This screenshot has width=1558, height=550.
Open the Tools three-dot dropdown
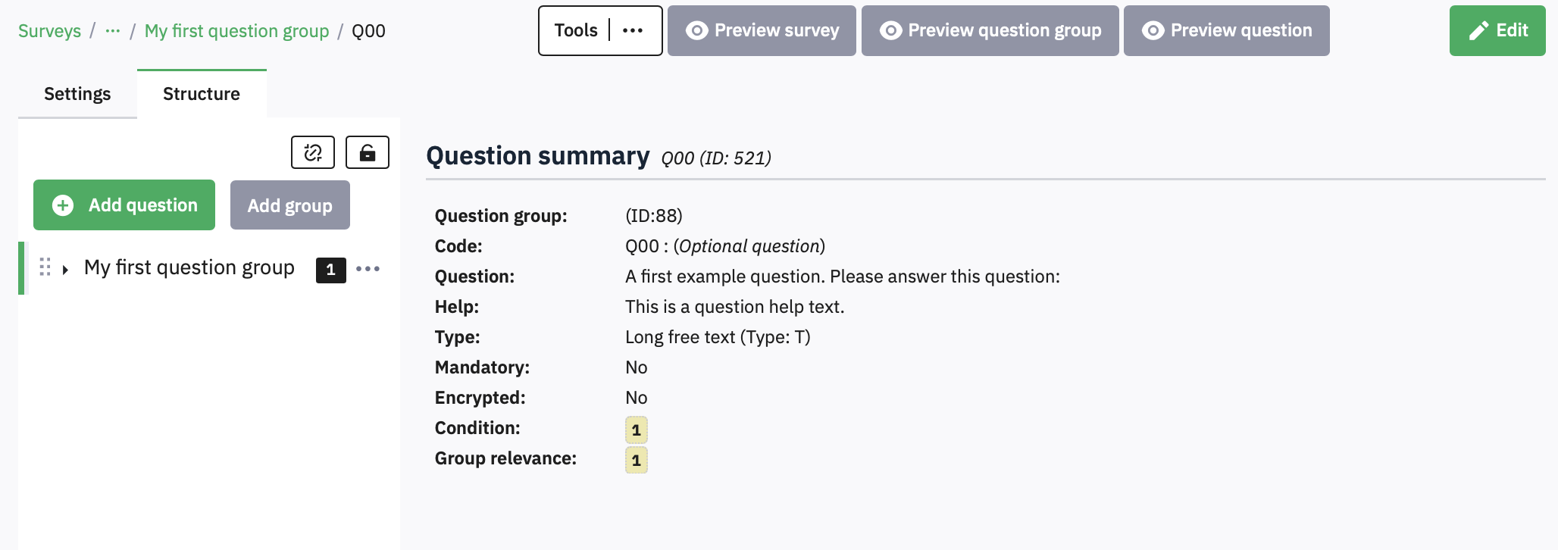[x=633, y=31]
